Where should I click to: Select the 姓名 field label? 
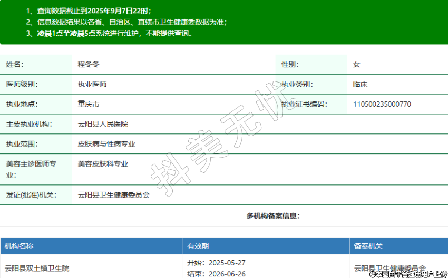click(15, 65)
